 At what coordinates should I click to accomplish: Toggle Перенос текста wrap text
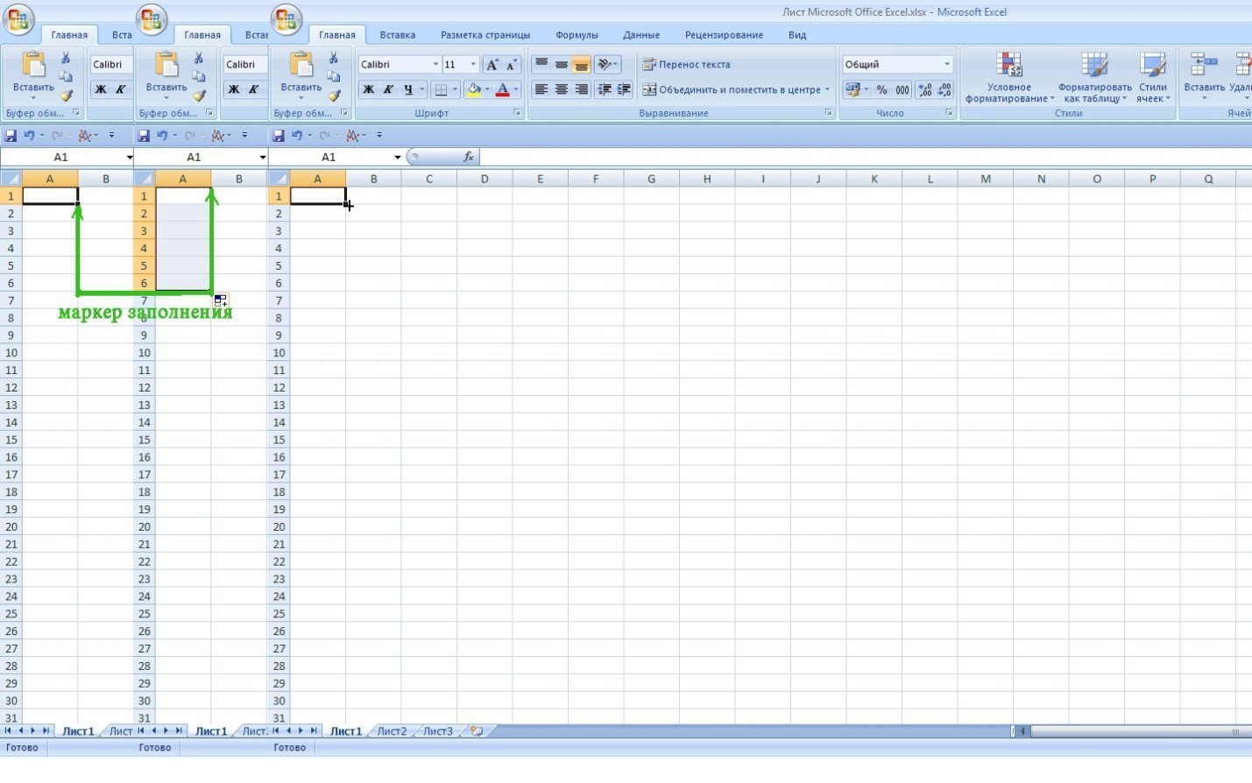(686, 64)
